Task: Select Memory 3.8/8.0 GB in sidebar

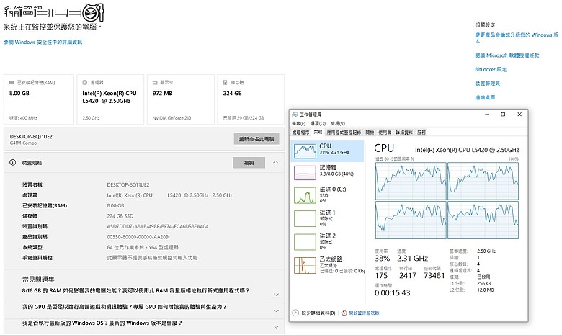Action: click(x=327, y=172)
